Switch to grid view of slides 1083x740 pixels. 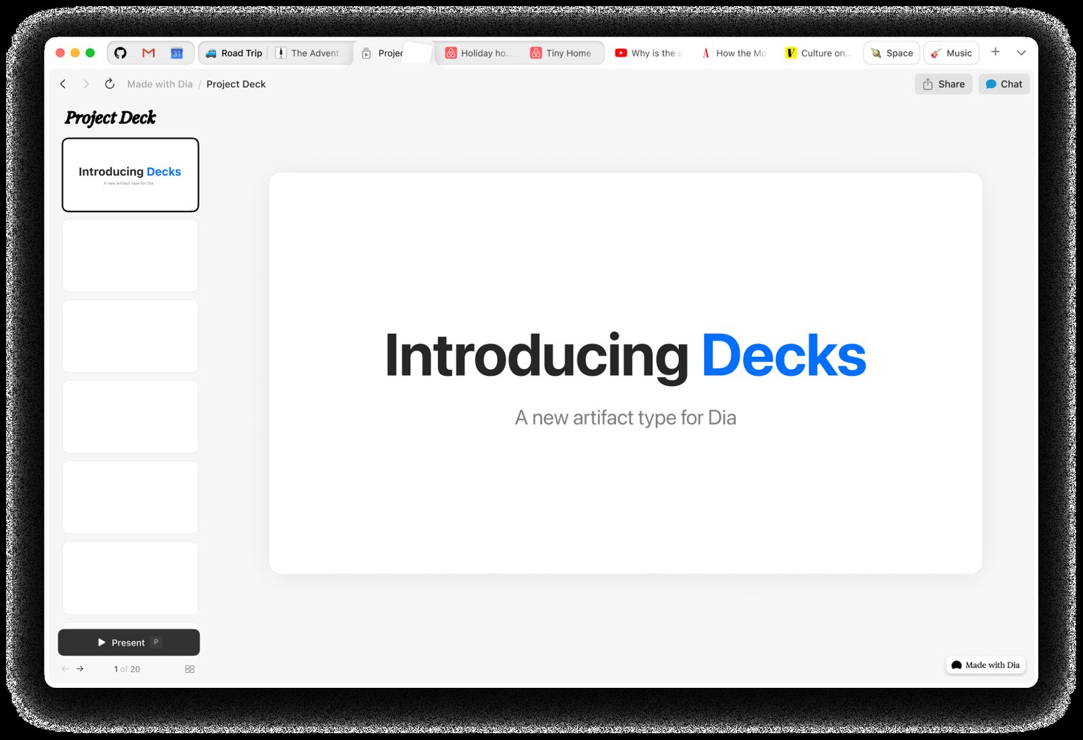190,669
